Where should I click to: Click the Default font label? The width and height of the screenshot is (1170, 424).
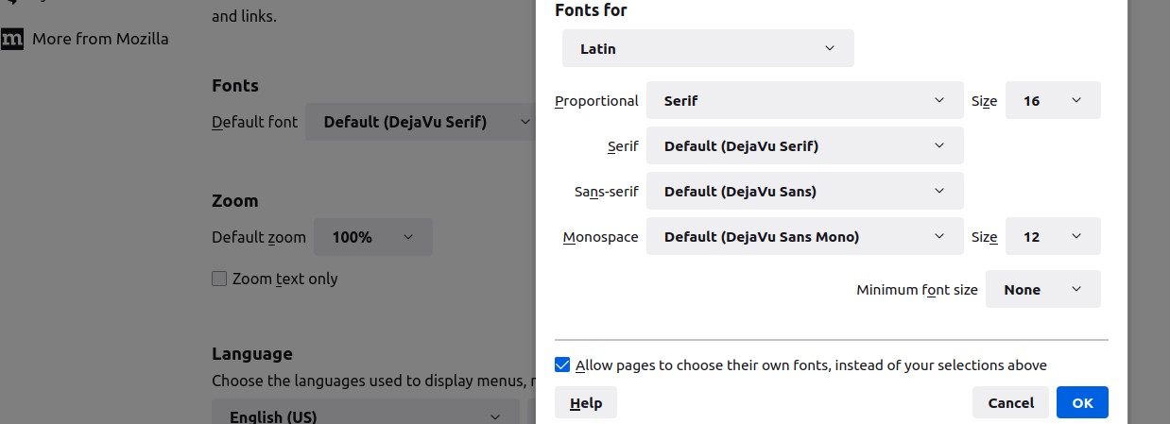255,122
